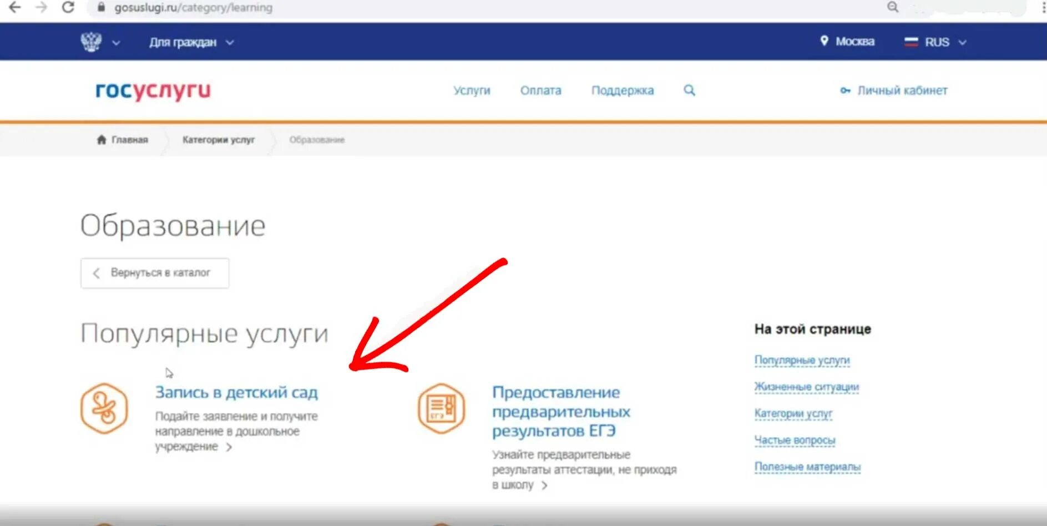Click the Russian flag icon
The height and width of the screenshot is (526, 1047).
(x=911, y=42)
